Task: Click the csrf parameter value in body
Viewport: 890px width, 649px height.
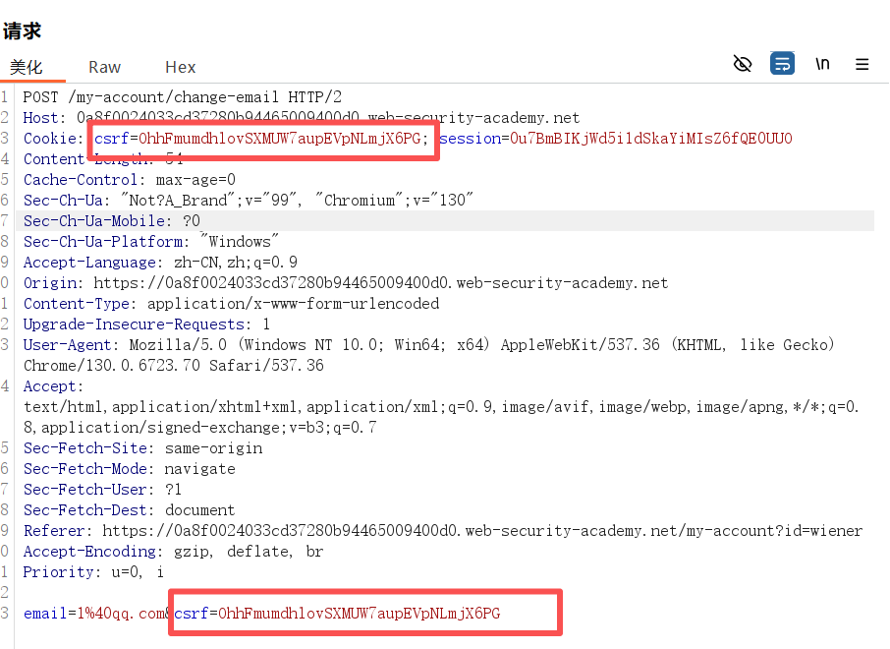Action: 359,614
